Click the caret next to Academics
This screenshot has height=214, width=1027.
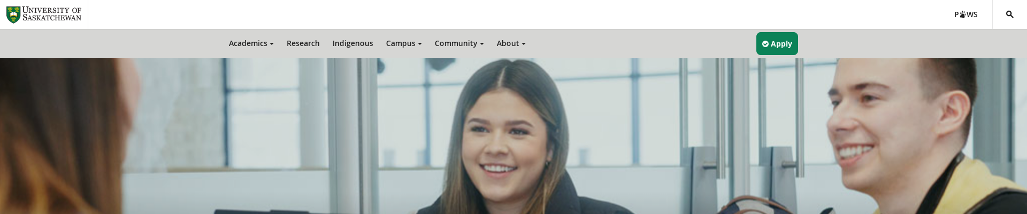272,44
